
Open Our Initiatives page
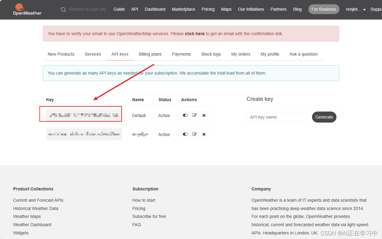coord(251,9)
